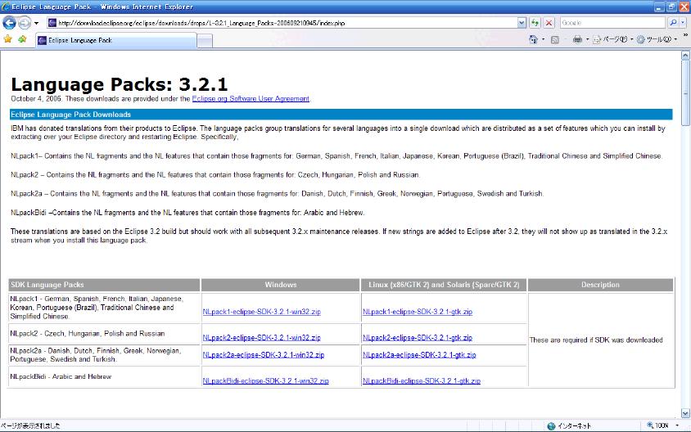The height and width of the screenshot is (432, 691).
Task: Open a new blank tab
Action: coord(205,41)
